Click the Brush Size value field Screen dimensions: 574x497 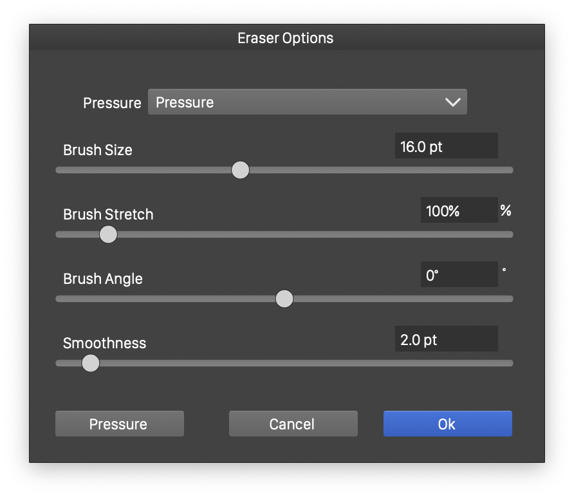tap(446, 146)
